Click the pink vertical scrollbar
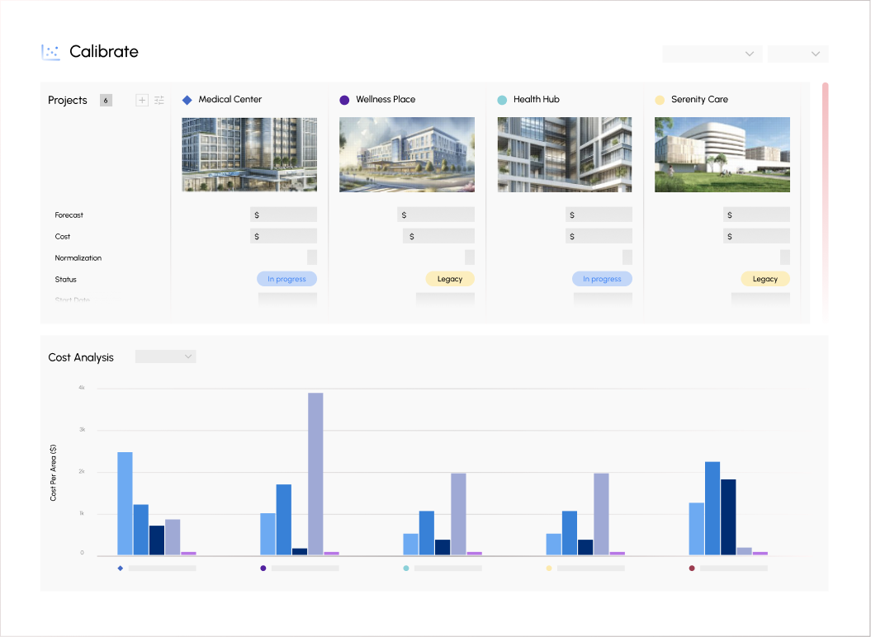871x637 pixels. pyautogui.click(x=825, y=198)
